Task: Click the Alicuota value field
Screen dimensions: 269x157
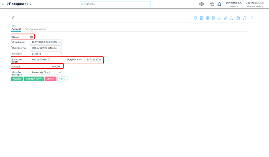Action: [46, 66]
